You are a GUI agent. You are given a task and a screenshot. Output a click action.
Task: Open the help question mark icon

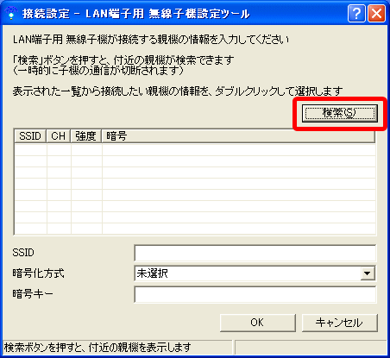tap(356, 14)
